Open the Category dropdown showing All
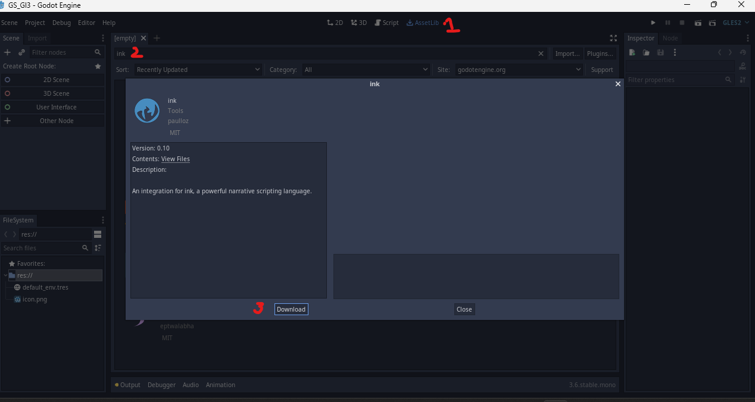Image resolution: width=755 pixels, height=402 pixels. pyautogui.click(x=366, y=70)
